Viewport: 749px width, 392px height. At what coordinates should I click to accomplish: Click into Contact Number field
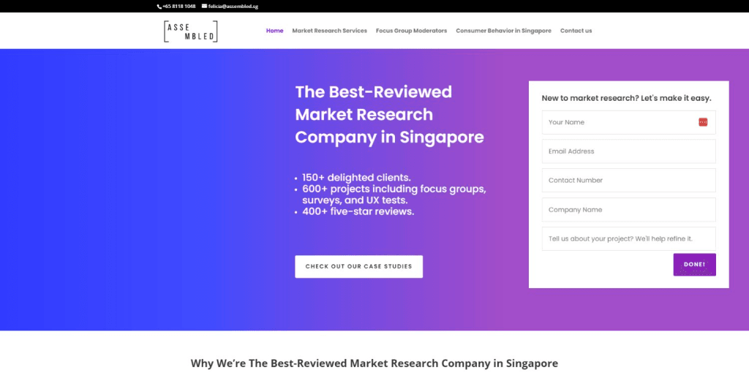tap(628, 181)
